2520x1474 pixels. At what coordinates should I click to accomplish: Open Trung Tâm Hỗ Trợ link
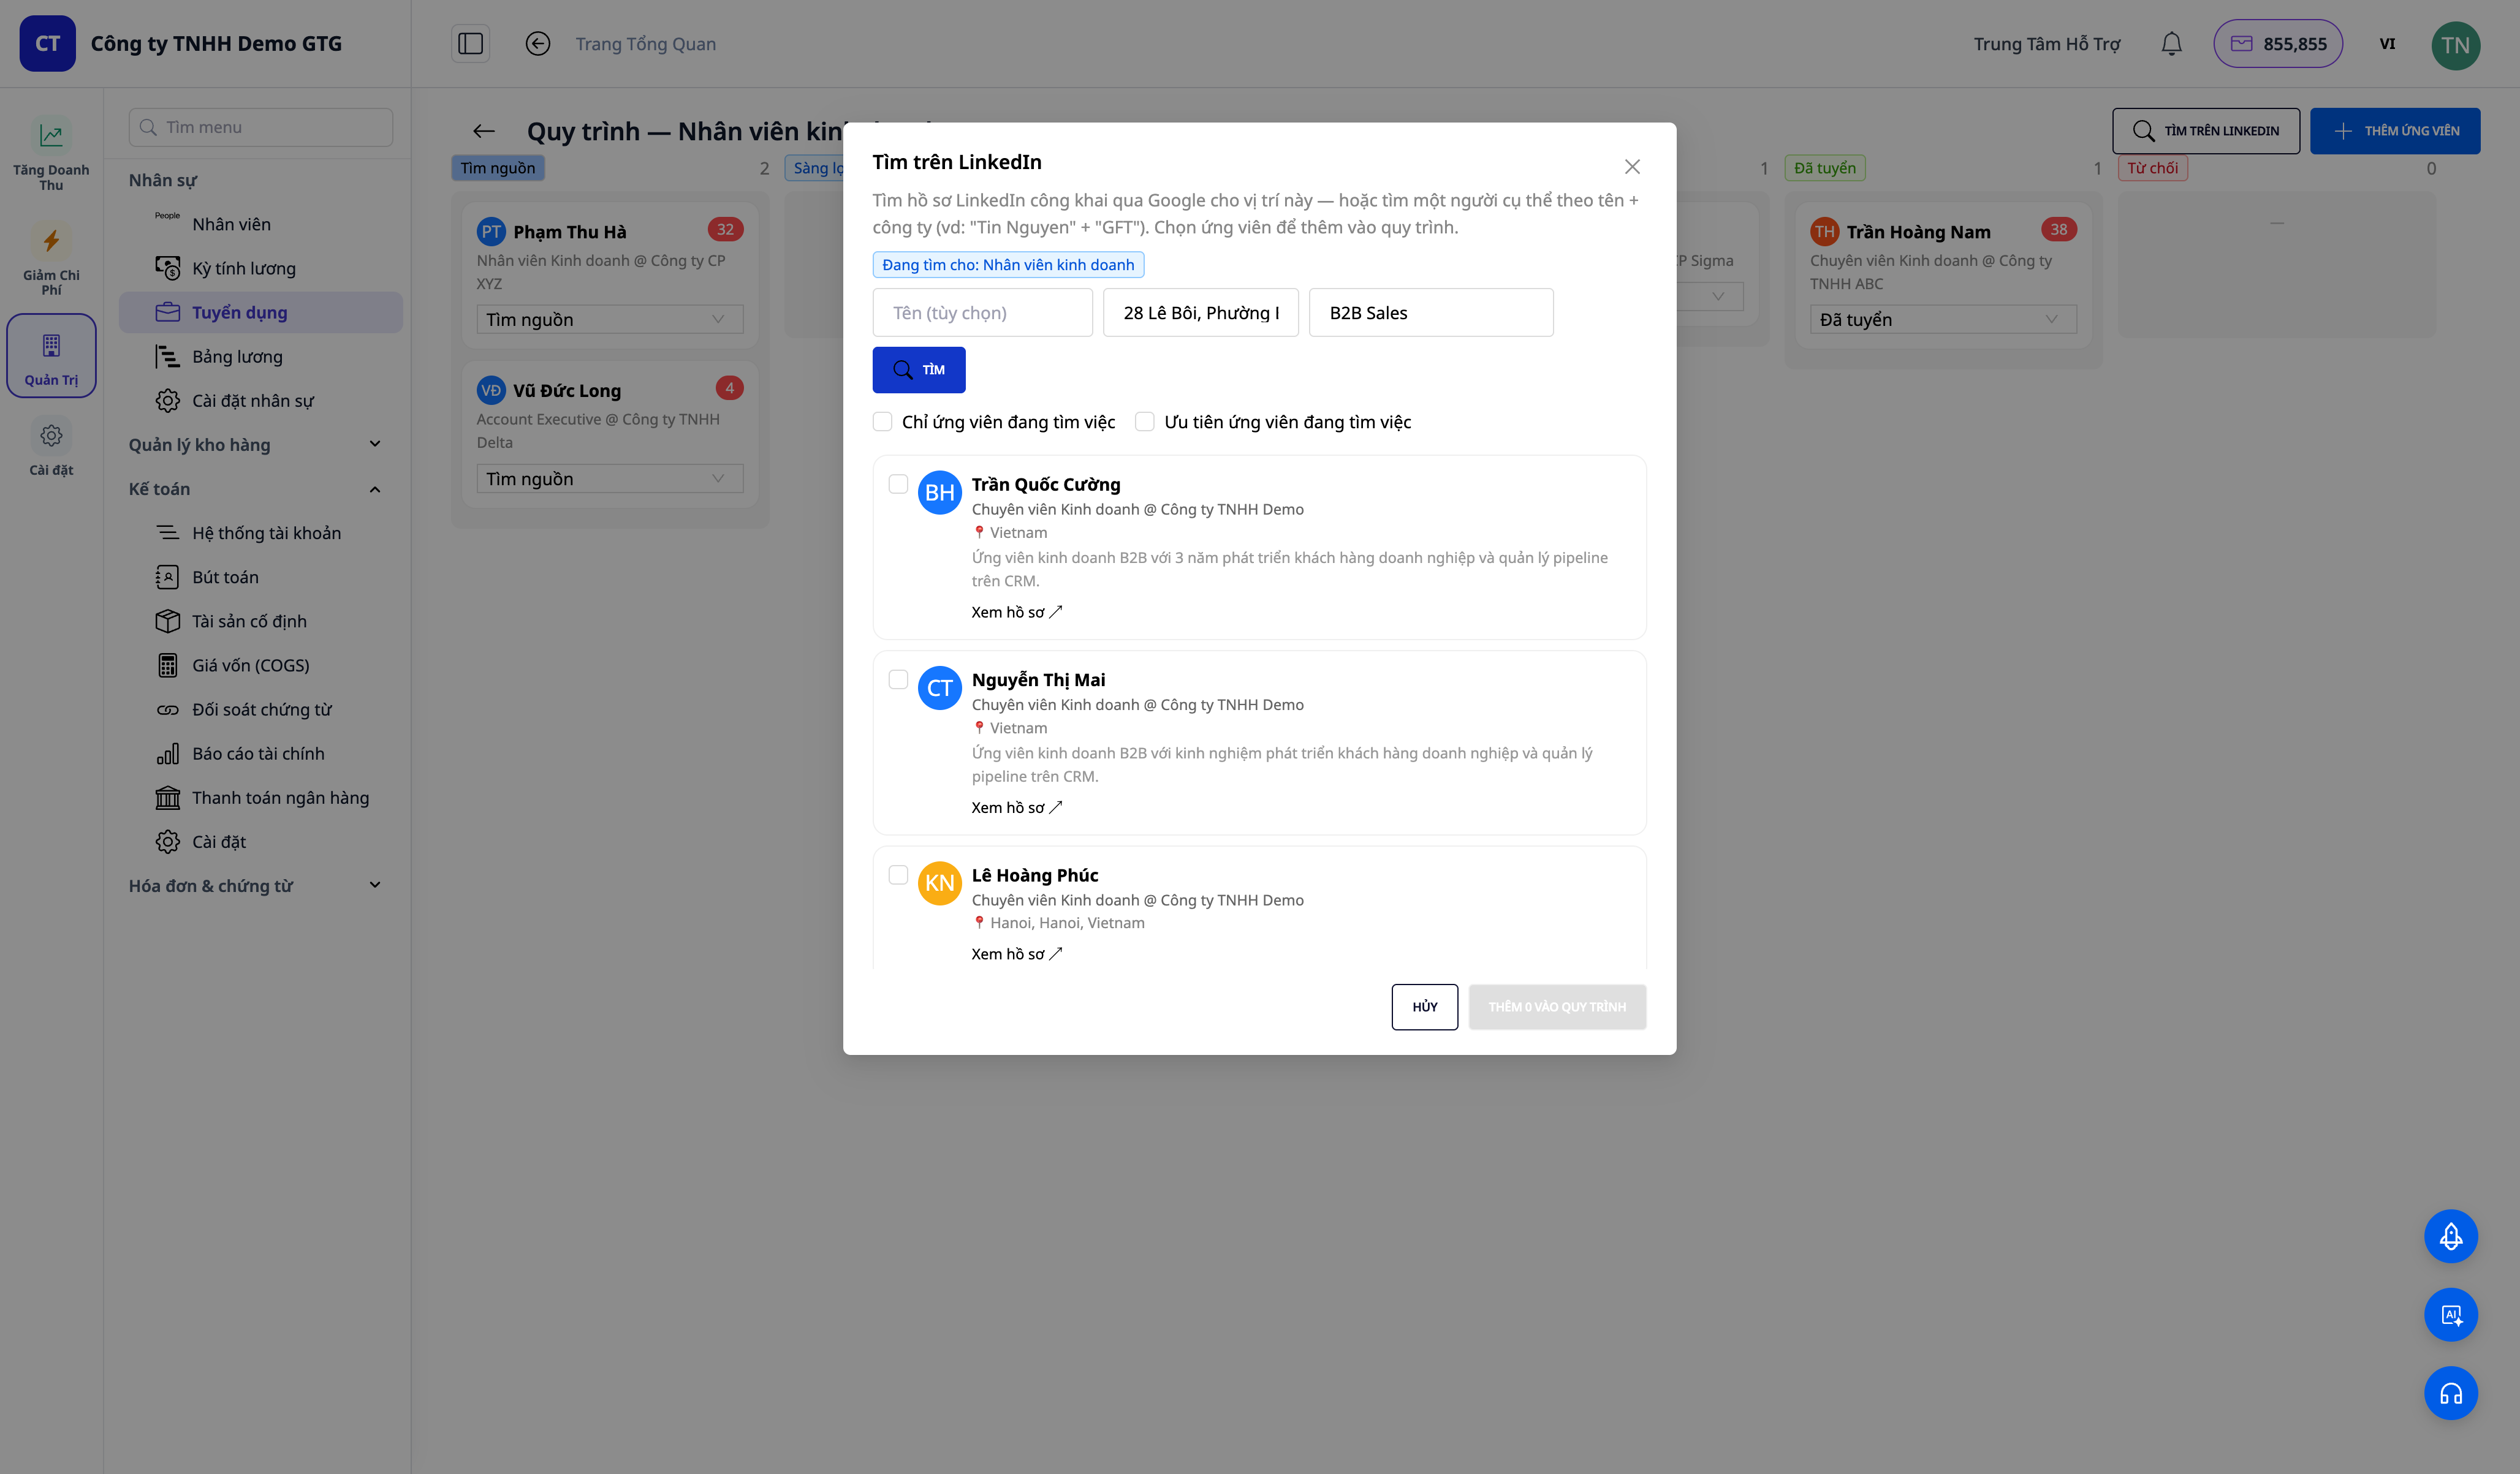[x=2046, y=44]
